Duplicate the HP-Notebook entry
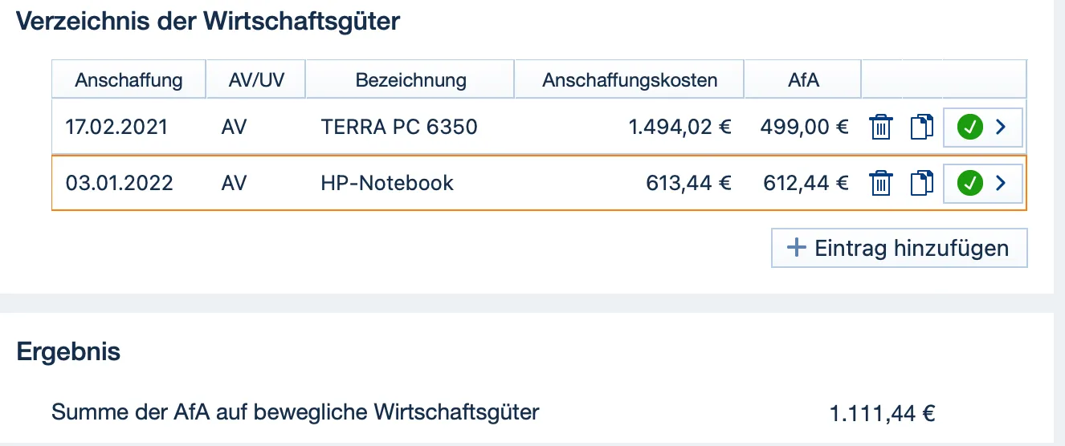The height and width of the screenshot is (446, 1065). (x=922, y=184)
